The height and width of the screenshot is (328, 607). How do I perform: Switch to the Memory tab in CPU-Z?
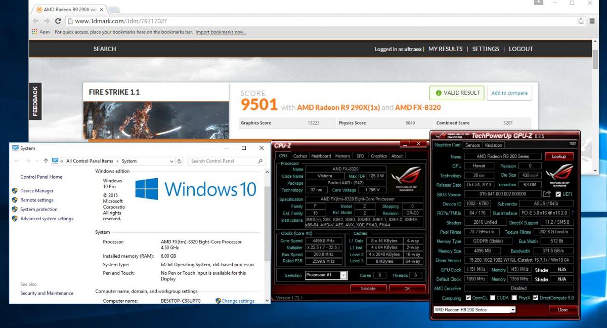coord(342,156)
